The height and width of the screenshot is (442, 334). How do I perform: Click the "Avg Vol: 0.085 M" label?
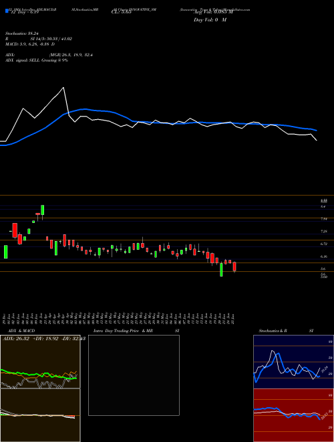pyautogui.click(x=213, y=13)
